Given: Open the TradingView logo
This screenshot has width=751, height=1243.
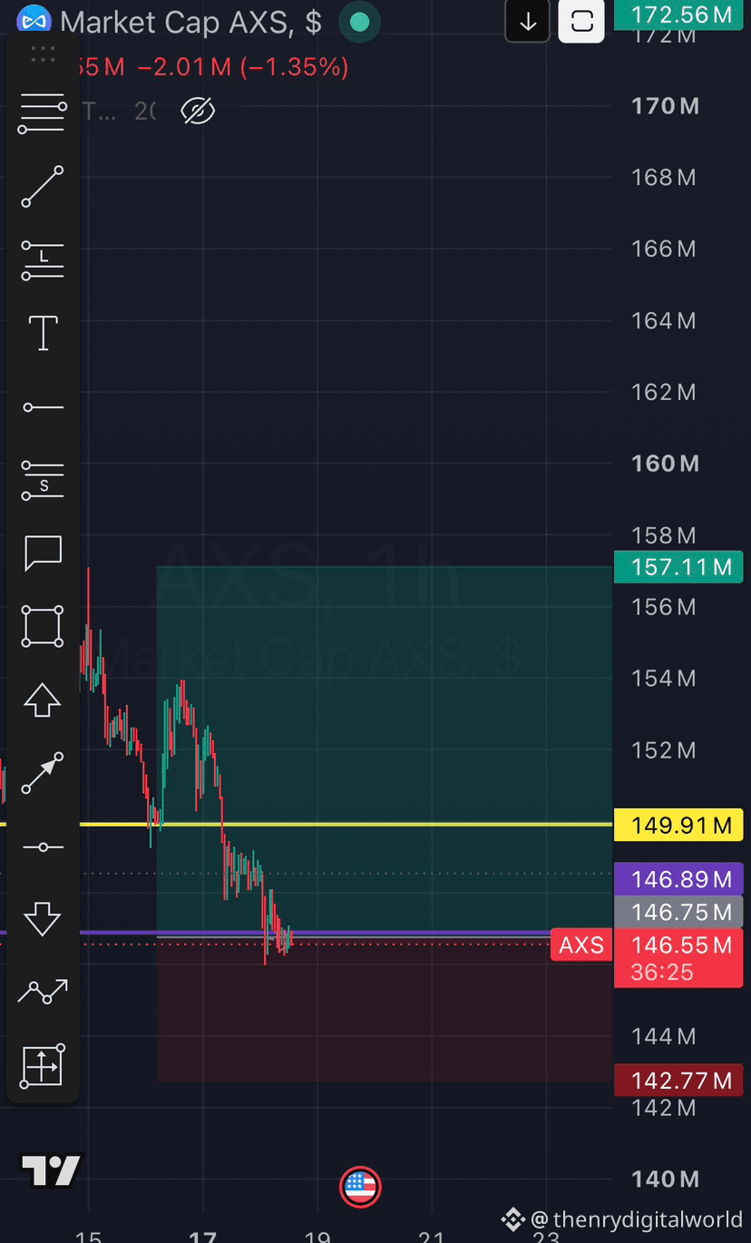Looking at the screenshot, I should point(52,1170).
